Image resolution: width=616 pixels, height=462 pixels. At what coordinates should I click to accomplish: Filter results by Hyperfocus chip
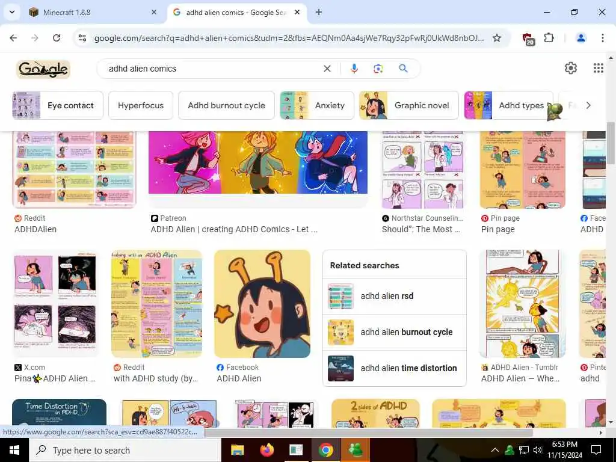[x=141, y=105]
